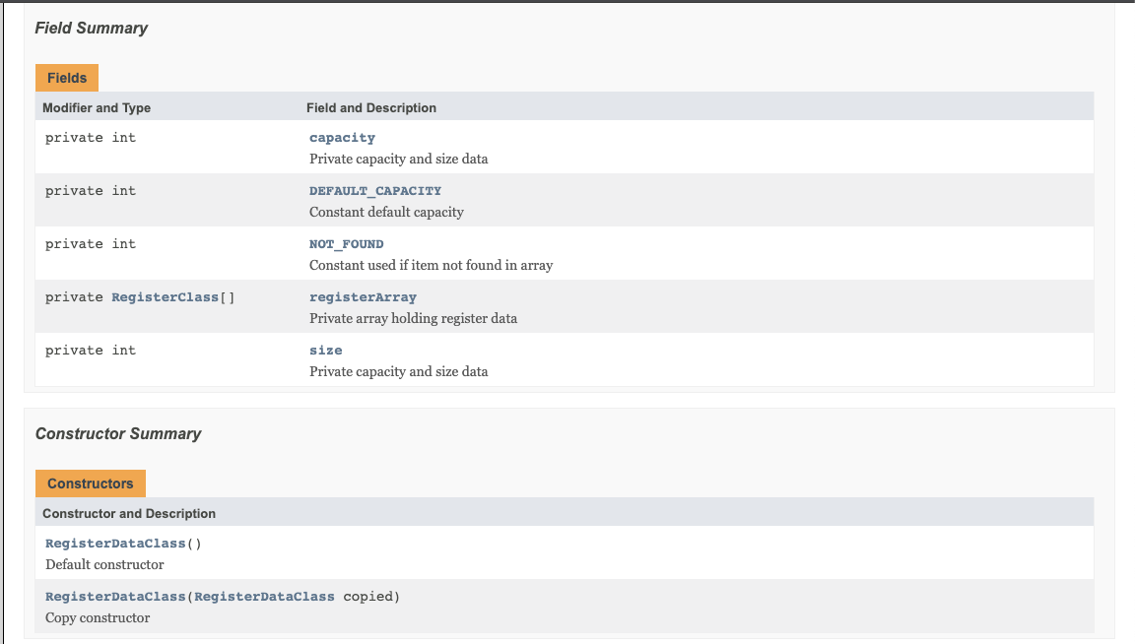Click the Constructor Summary heading

118,434
